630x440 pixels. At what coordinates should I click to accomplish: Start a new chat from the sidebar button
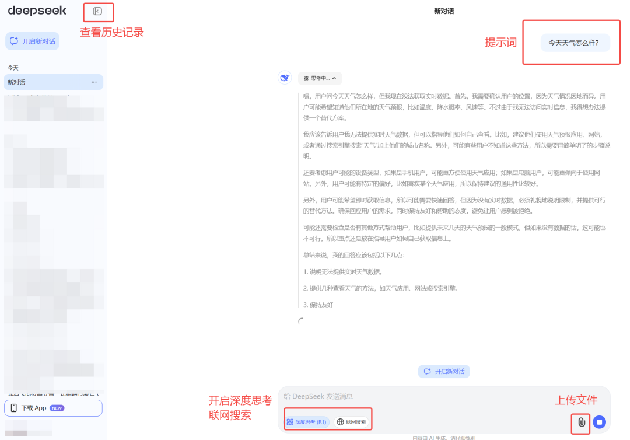click(x=33, y=41)
